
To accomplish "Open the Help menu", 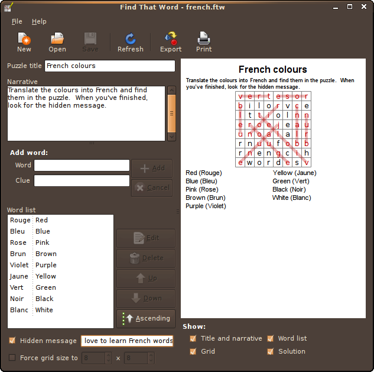I will click(39, 21).
